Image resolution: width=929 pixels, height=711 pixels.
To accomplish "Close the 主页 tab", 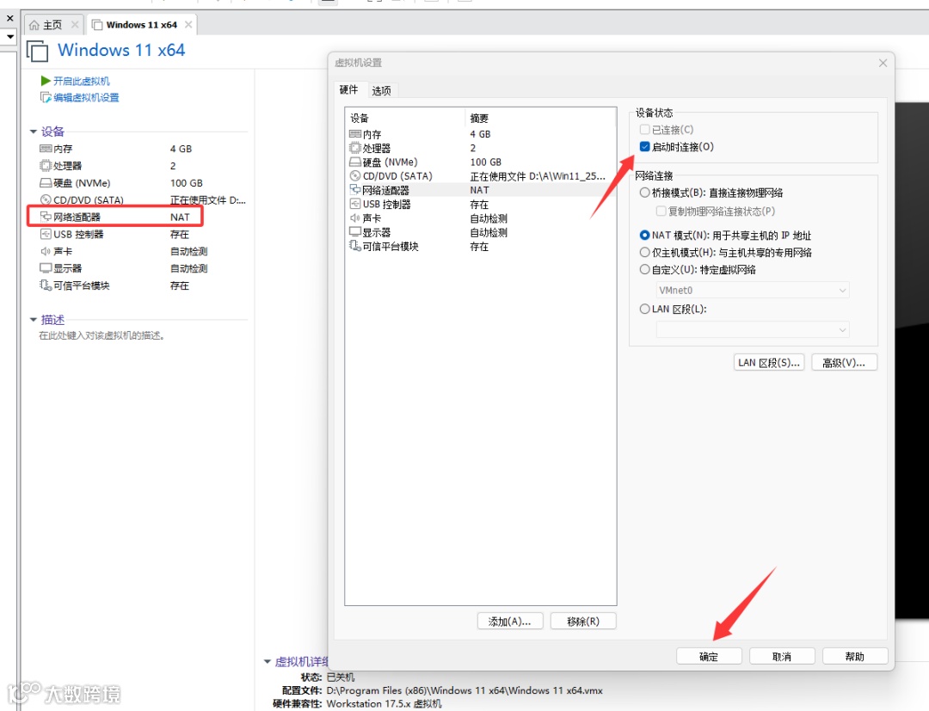I will click(x=75, y=24).
